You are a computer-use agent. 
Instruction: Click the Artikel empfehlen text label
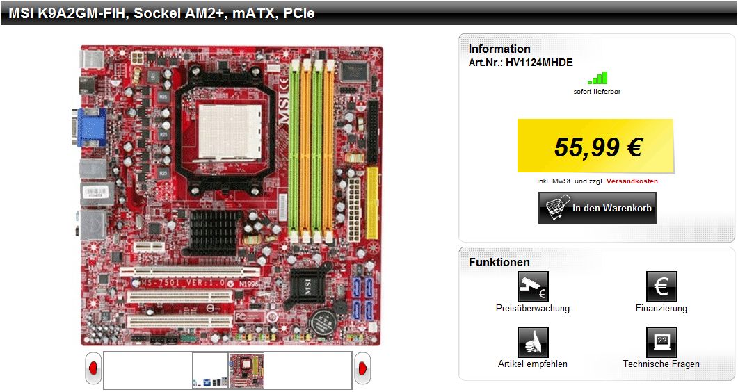[x=533, y=364]
